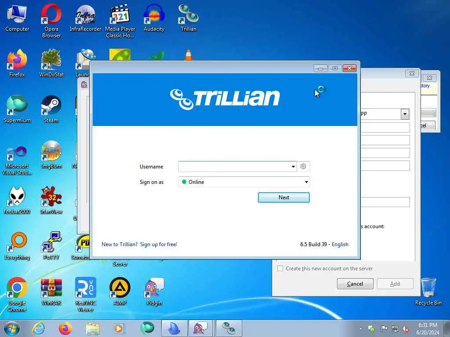Select the Recycle Bin desktop icon
The image size is (450, 337).
pyautogui.click(x=428, y=291)
